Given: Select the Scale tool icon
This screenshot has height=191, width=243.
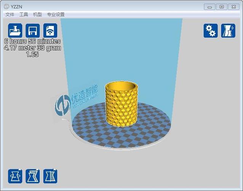Looking at the screenshot, I should [x=33, y=176].
